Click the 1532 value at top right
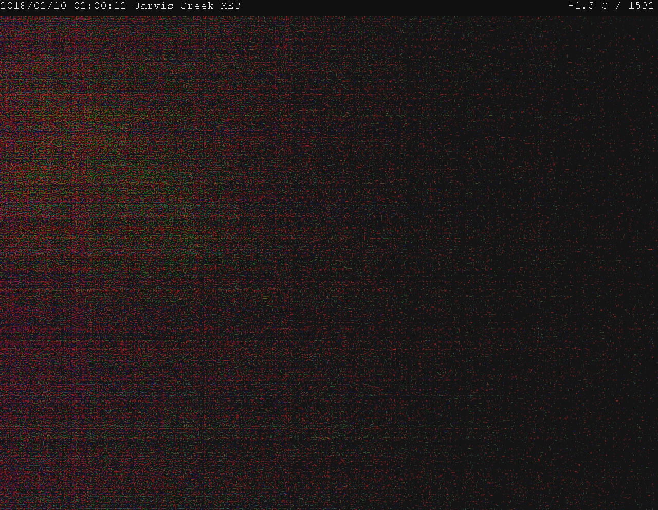658x510 pixels. [641, 6]
